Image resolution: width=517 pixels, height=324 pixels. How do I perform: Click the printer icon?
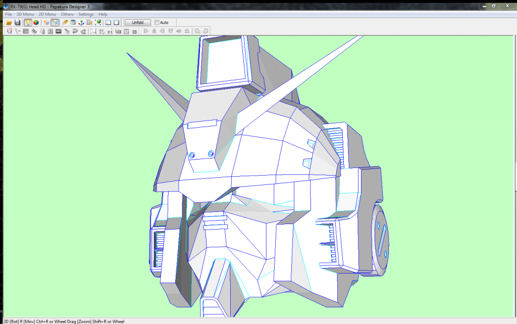pyautogui.click(x=134, y=31)
